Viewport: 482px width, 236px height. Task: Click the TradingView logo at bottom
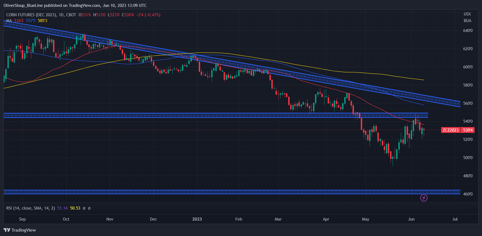[20, 230]
